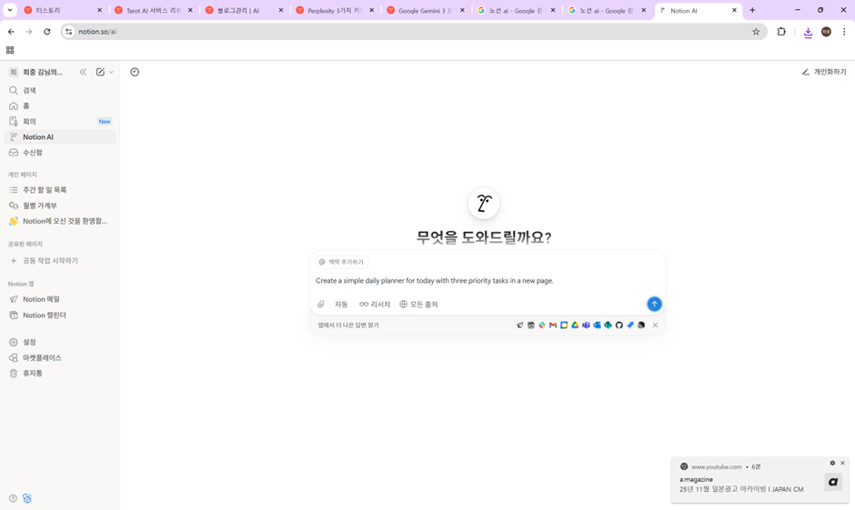Reload the page with refresh icon

pos(47,32)
